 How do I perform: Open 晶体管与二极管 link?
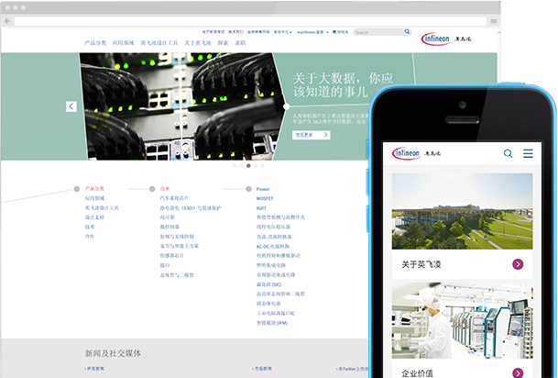coord(177,275)
